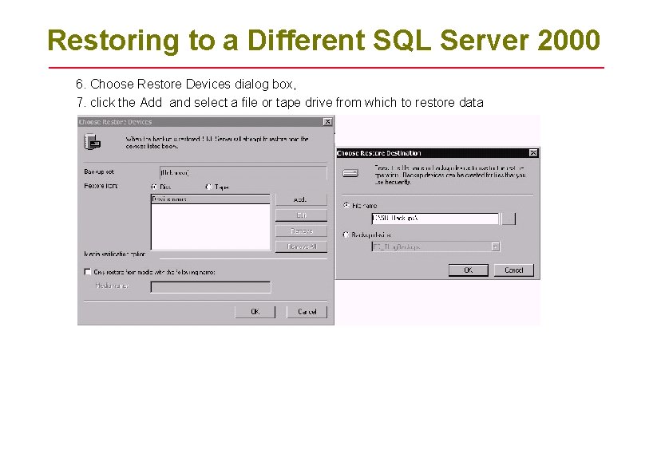Click the Remove All button
The image size is (653, 461).
[x=301, y=246]
